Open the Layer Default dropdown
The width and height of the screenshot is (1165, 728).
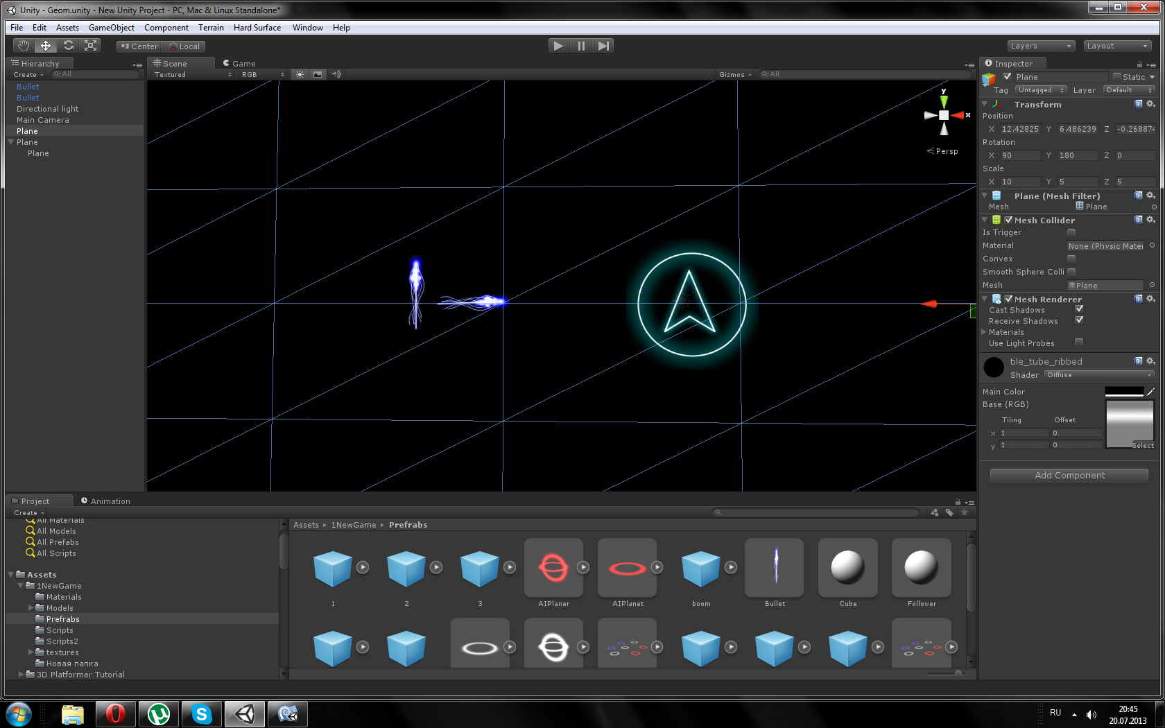pyautogui.click(x=1129, y=90)
